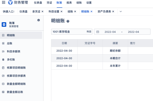Click the date cell of 本期合计 row

(x=64, y=58)
